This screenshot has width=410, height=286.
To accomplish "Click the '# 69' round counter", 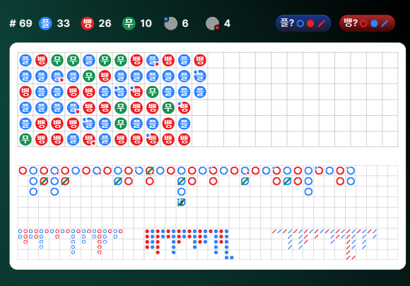I will (20, 23).
